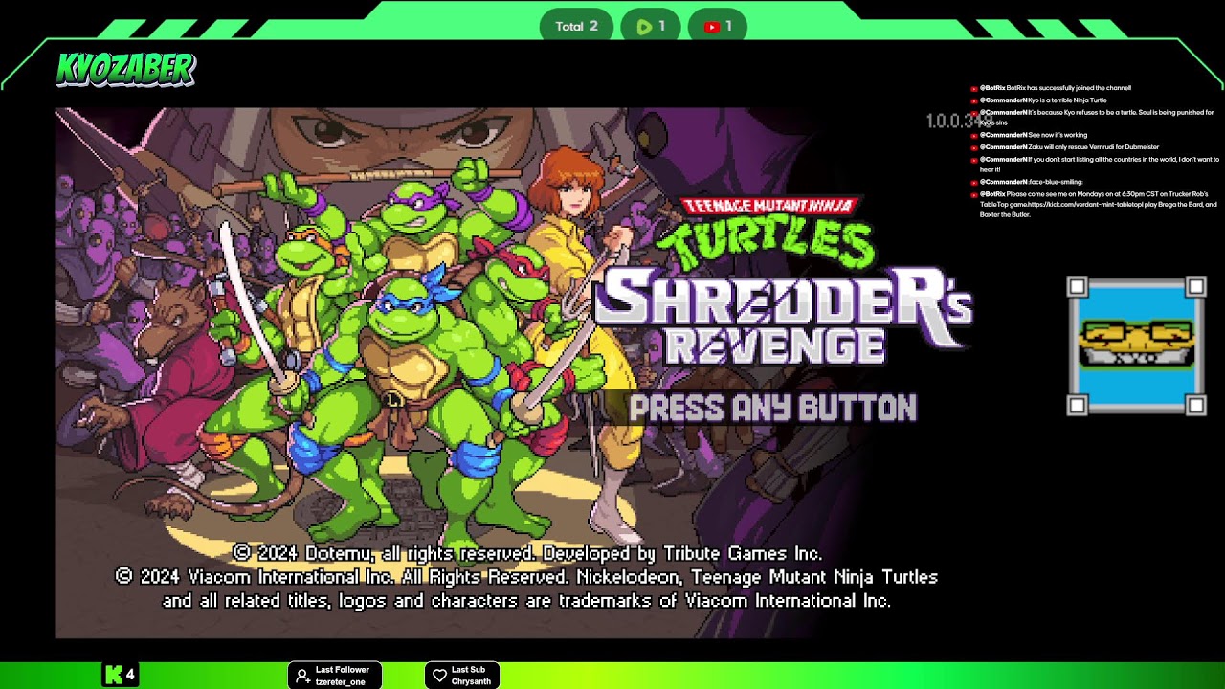Click the game version number near the chat
Image resolution: width=1225 pixels, height=689 pixels.
point(959,122)
